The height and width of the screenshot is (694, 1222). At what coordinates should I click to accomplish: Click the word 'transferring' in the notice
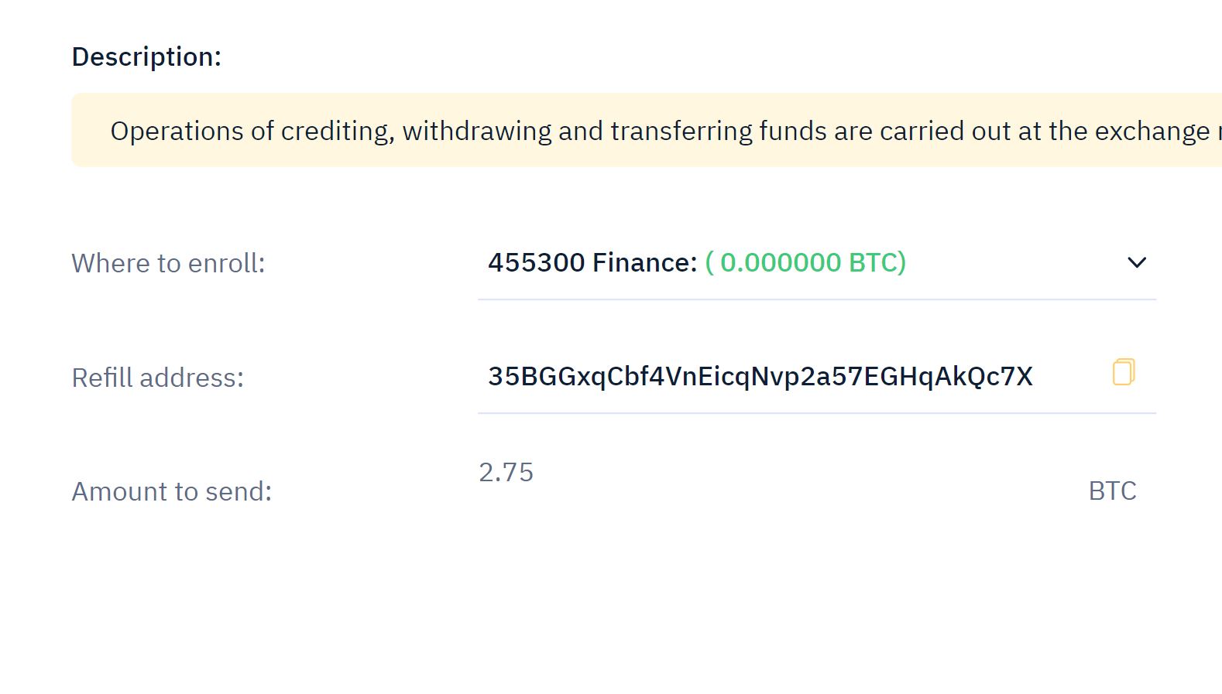click(x=681, y=132)
